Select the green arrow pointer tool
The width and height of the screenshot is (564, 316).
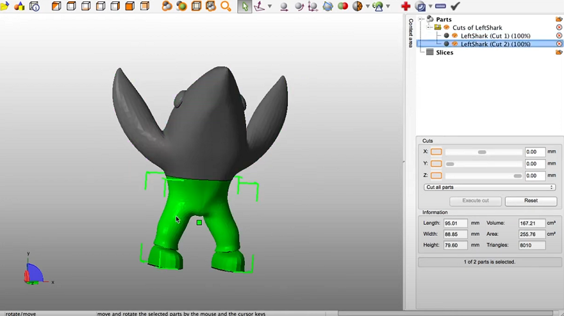(x=245, y=6)
